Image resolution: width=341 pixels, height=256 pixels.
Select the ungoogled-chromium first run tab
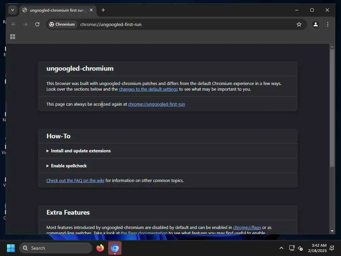[x=58, y=10]
